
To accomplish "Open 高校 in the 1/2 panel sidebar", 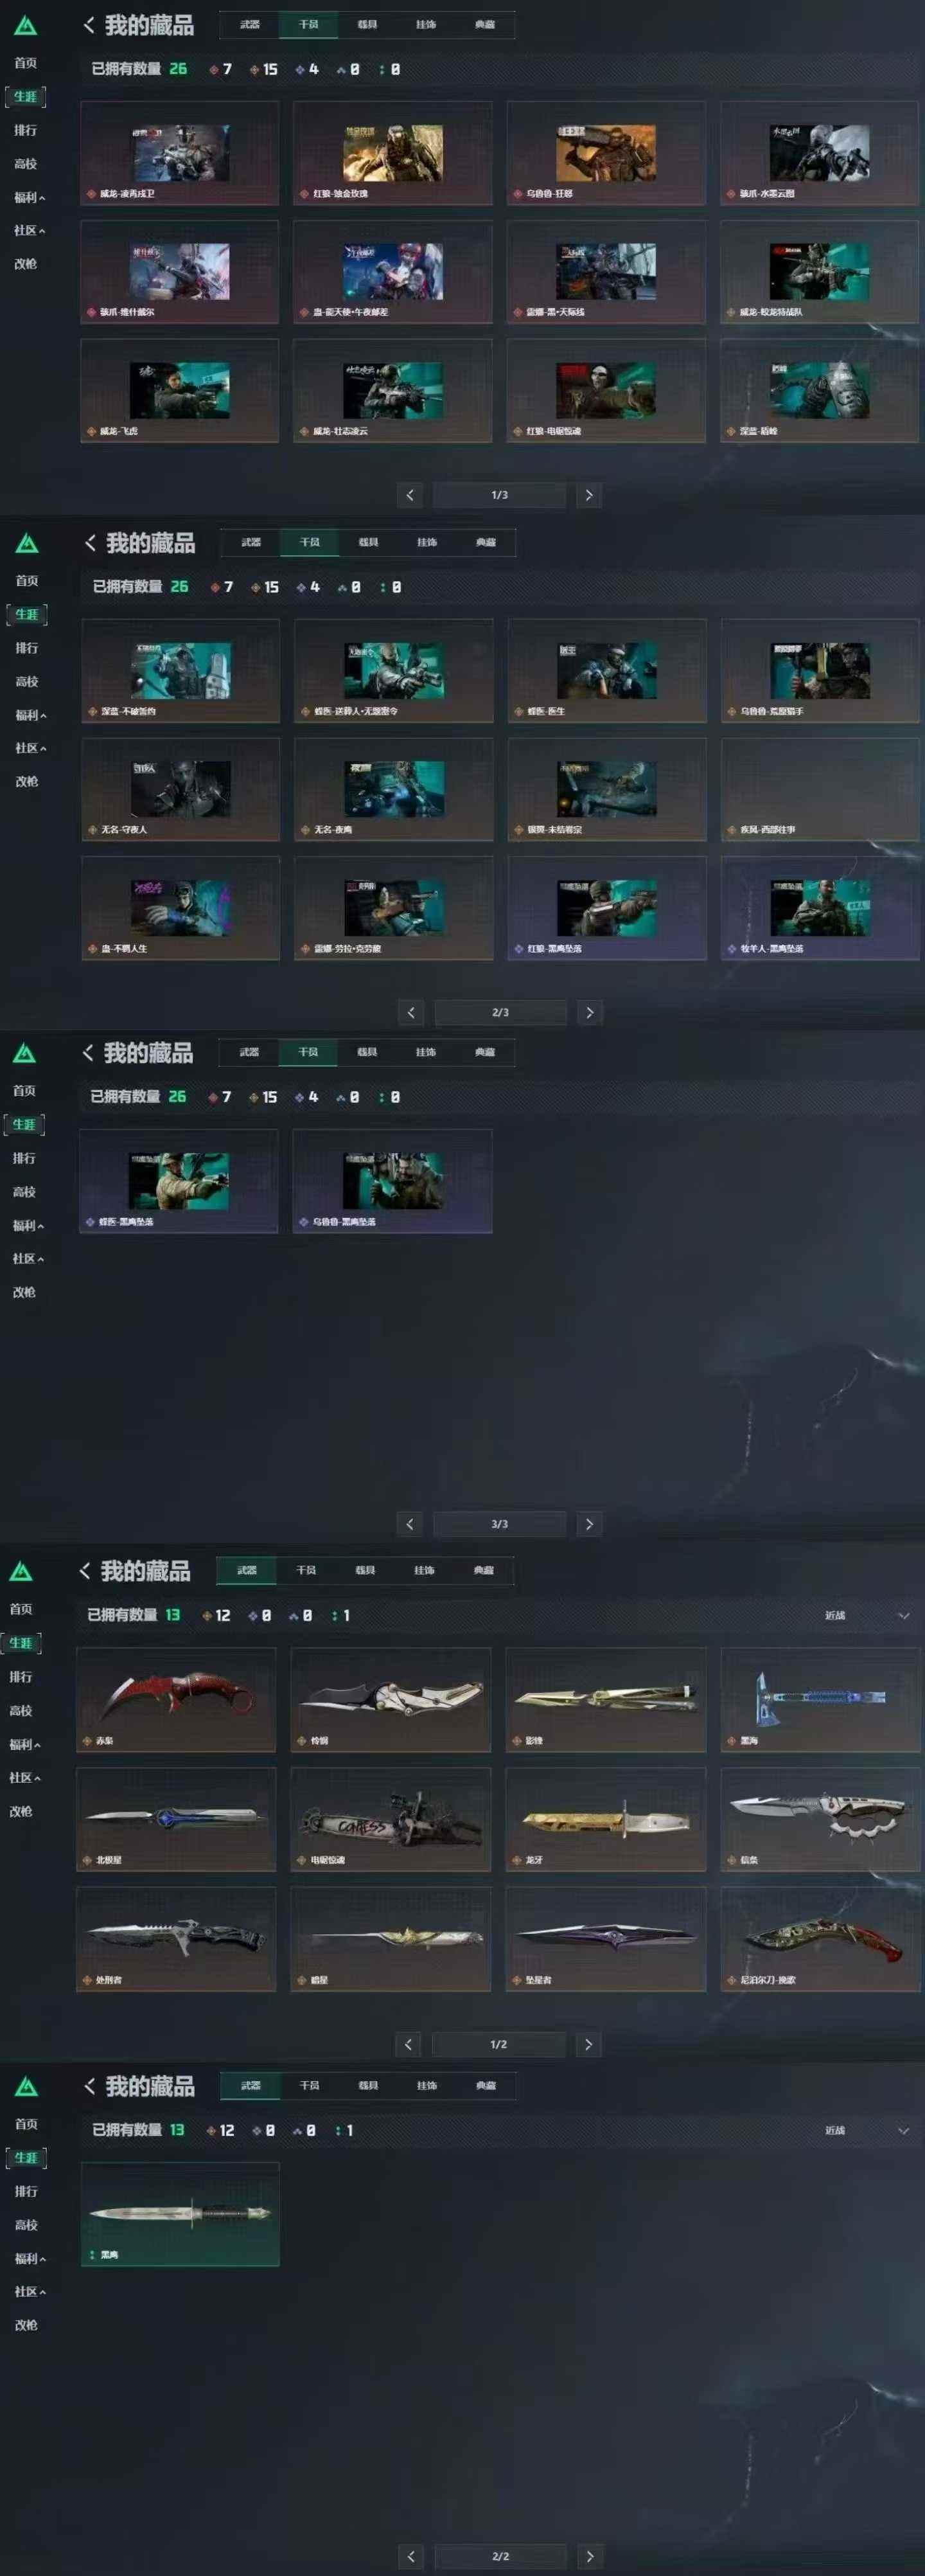I will click(21, 1710).
